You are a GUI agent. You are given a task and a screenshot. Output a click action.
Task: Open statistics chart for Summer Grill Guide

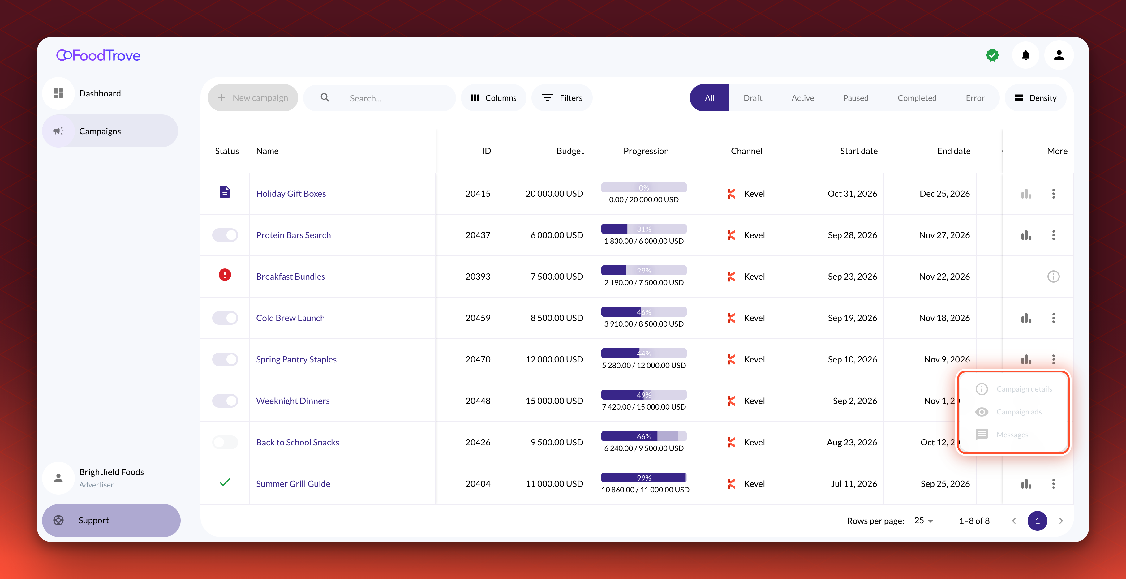pos(1026,484)
